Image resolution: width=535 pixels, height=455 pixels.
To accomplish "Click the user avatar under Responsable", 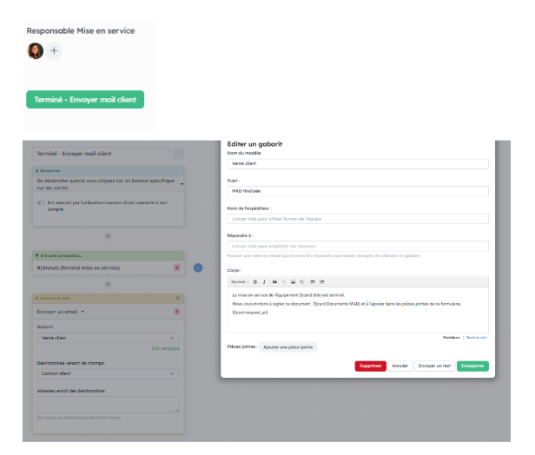I will click(x=36, y=51).
